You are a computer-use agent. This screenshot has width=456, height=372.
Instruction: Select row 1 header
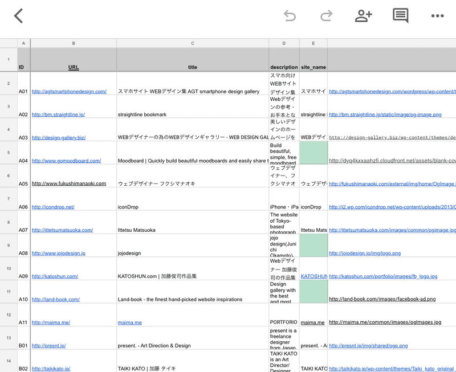(9, 60)
